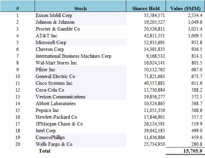Click the Coca-Cola Co cell
Screen dimensions: 205x158
(50, 90)
